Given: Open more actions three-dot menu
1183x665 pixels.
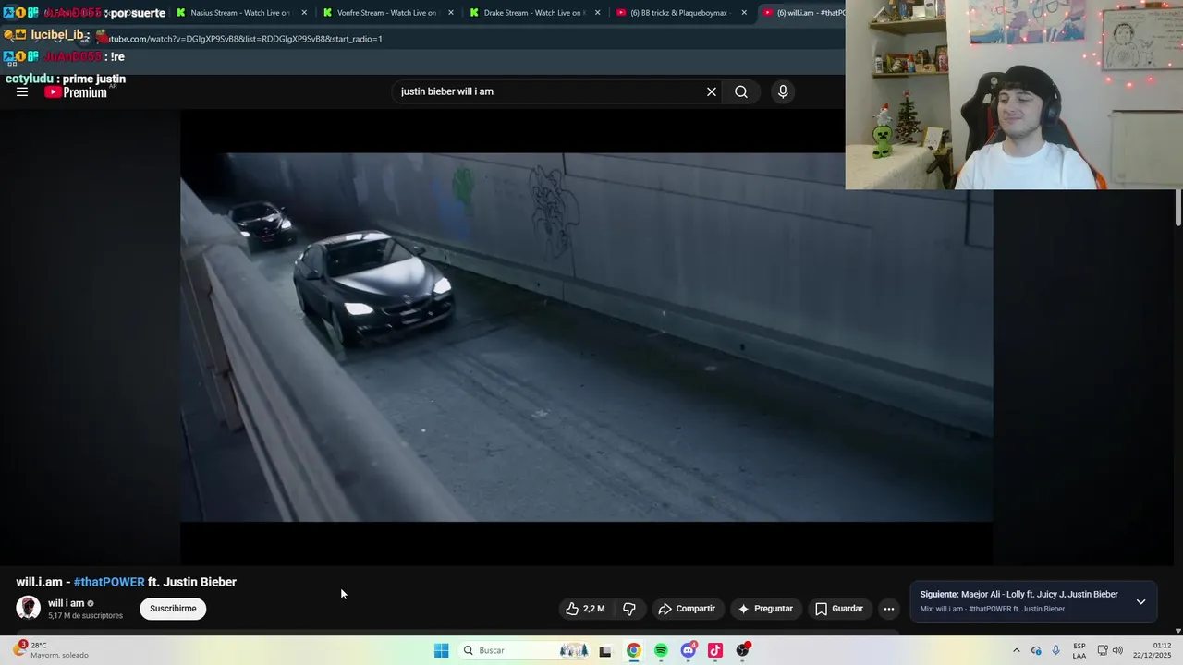Looking at the screenshot, I should (889, 609).
